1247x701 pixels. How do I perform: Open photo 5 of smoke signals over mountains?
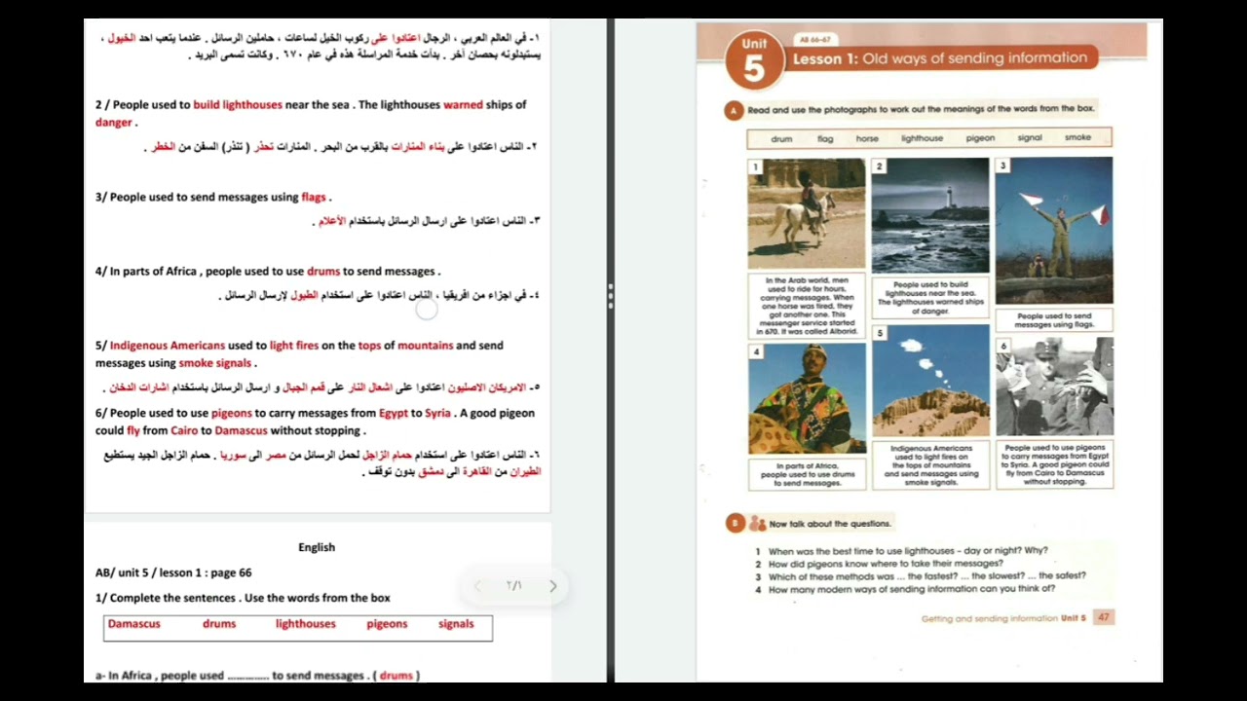930,381
